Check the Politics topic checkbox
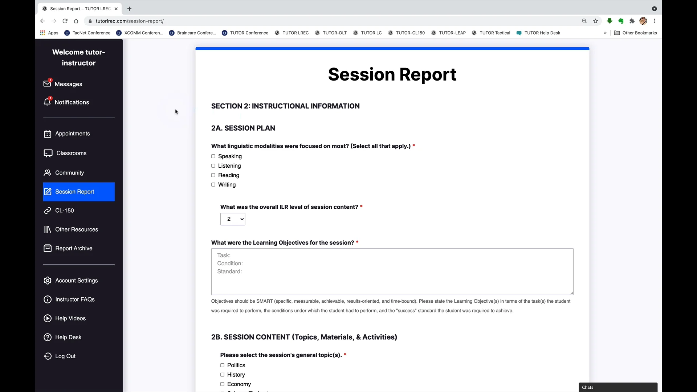This screenshot has width=697, height=392. pos(222,366)
